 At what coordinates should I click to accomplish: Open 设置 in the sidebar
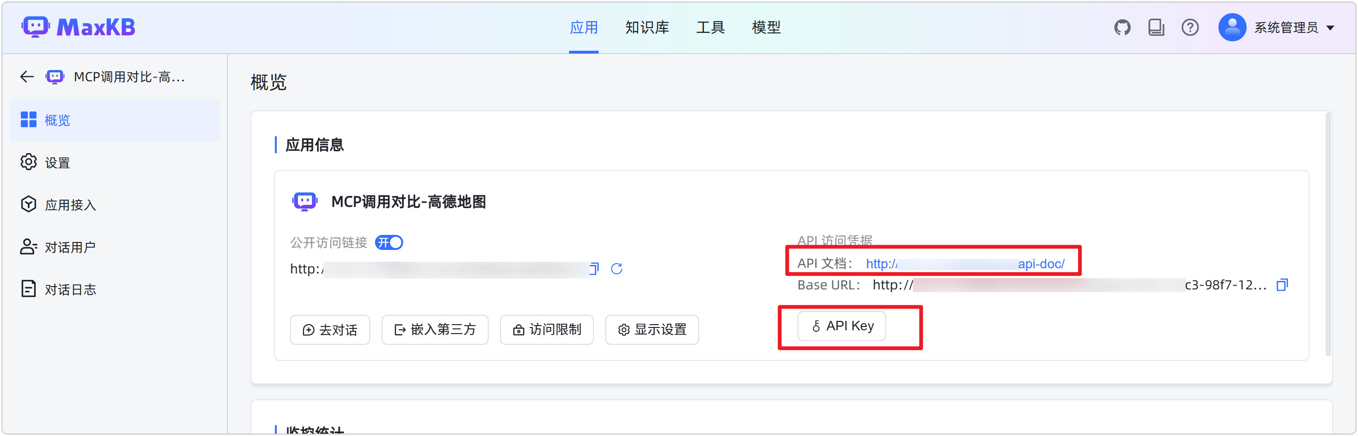[114, 163]
